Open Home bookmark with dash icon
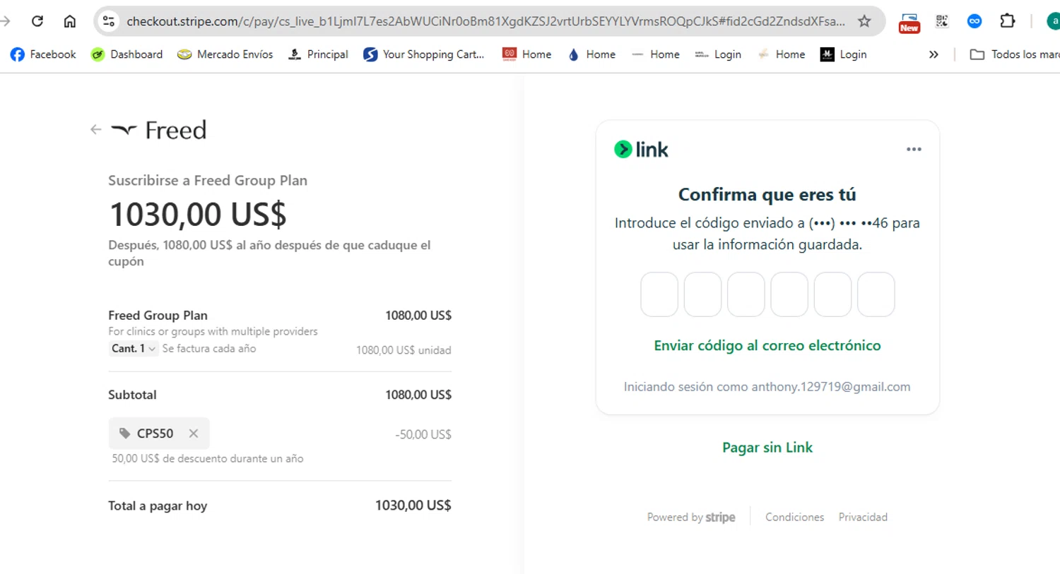This screenshot has width=1060, height=574. pos(656,54)
